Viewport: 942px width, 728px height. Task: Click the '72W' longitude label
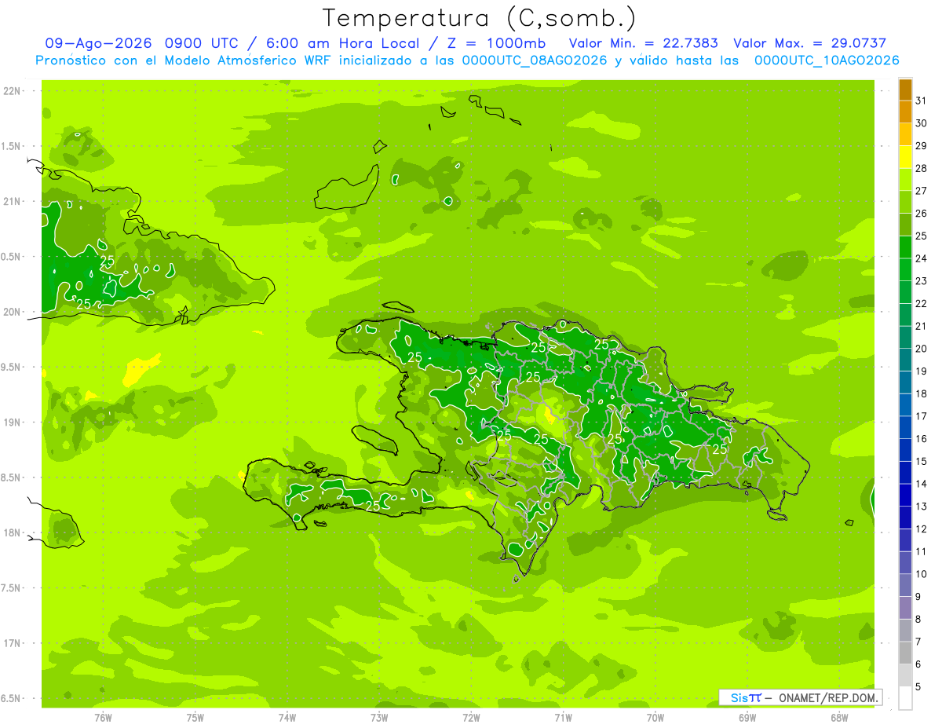coord(471,717)
